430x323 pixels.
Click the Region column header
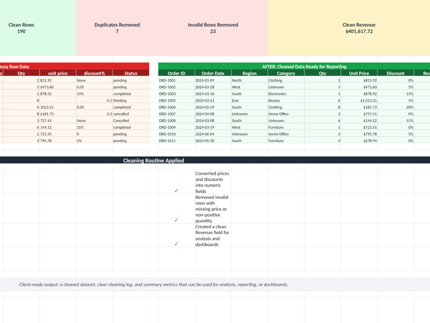249,73
